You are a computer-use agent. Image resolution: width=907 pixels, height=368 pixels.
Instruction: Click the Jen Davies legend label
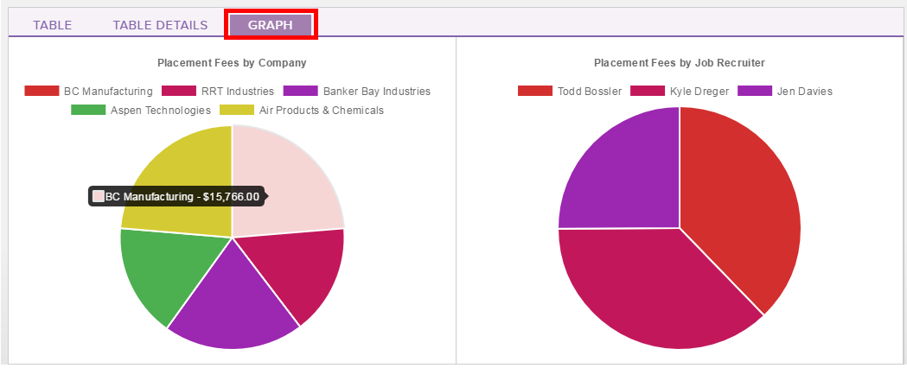[805, 92]
